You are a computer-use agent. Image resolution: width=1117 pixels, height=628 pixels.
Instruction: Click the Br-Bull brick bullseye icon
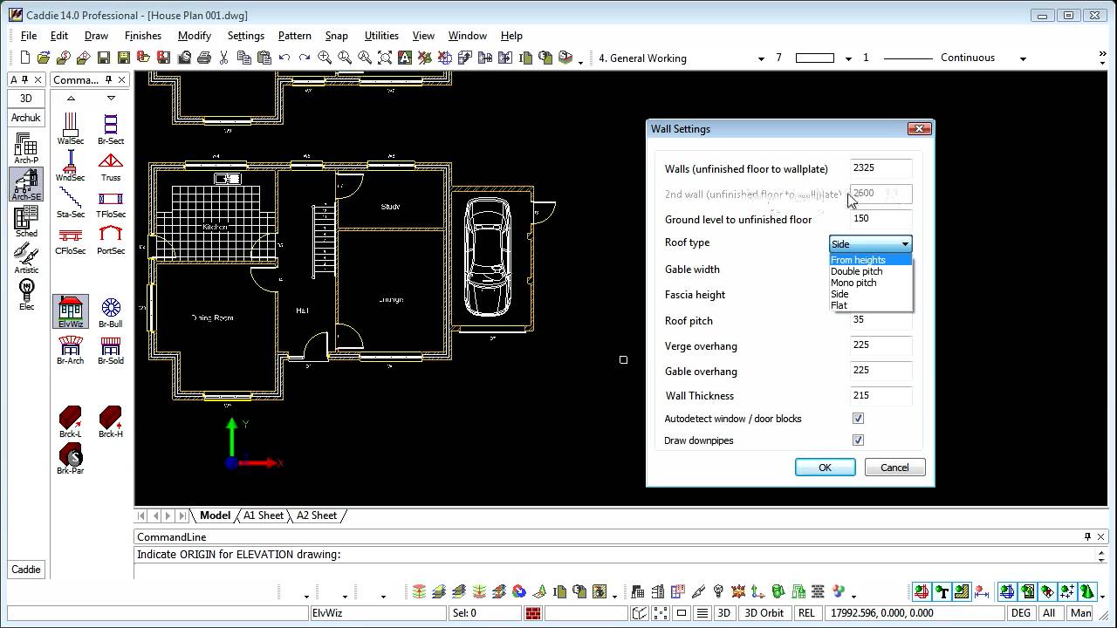111,312
